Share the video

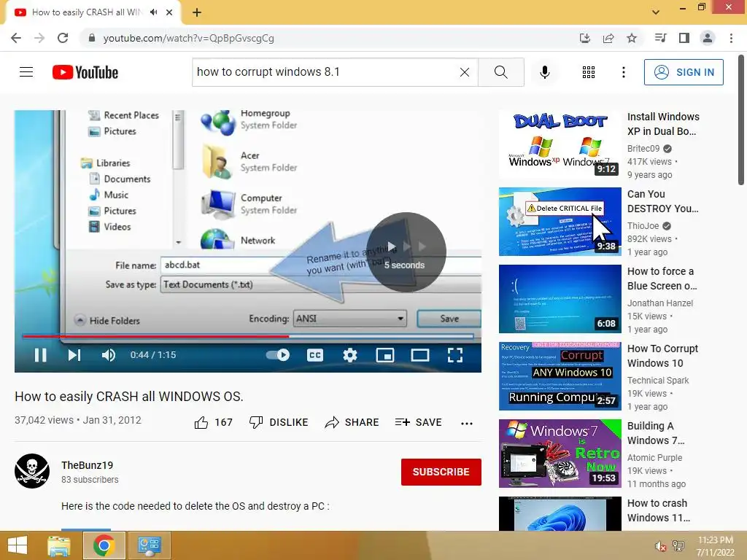point(352,422)
